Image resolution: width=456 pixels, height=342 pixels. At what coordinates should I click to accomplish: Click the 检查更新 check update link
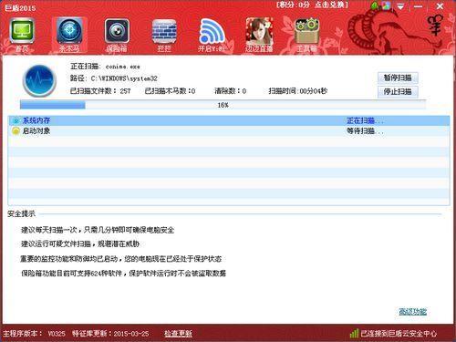pyautogui.click(x=178, y=334)
